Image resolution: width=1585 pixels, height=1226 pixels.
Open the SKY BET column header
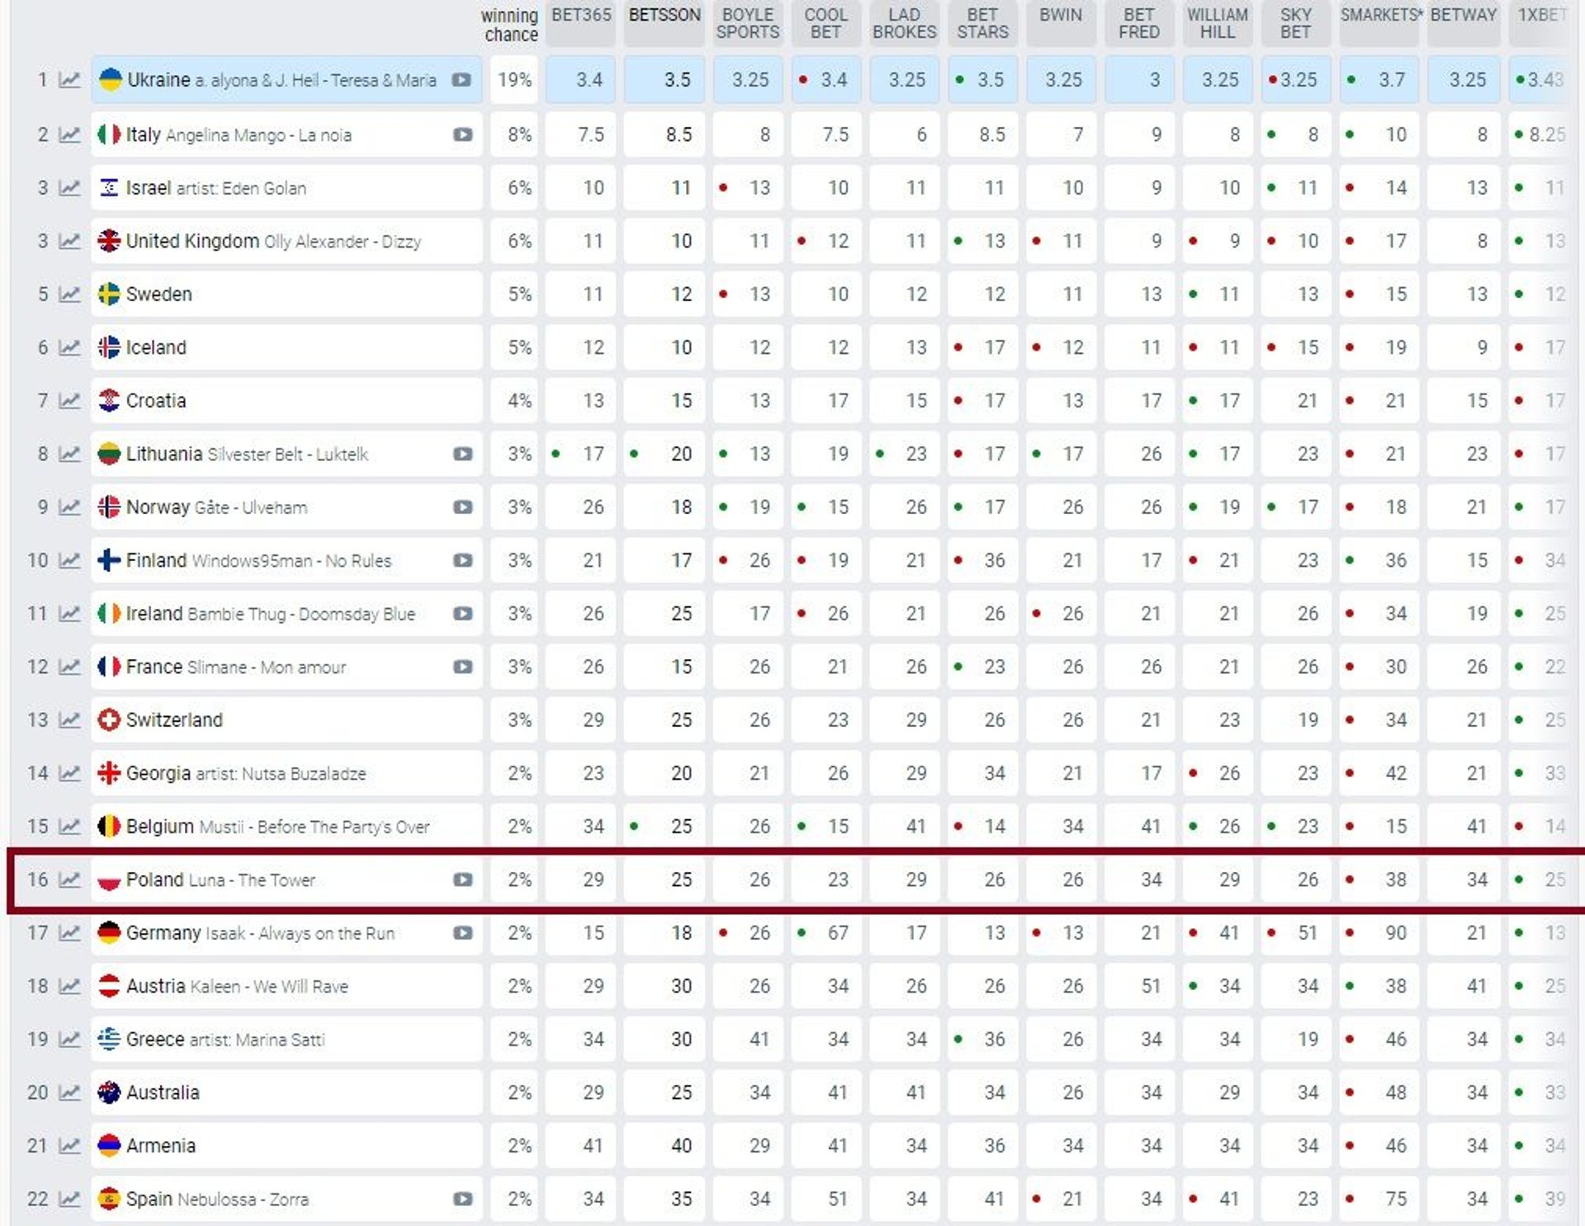click(1296, 24)
